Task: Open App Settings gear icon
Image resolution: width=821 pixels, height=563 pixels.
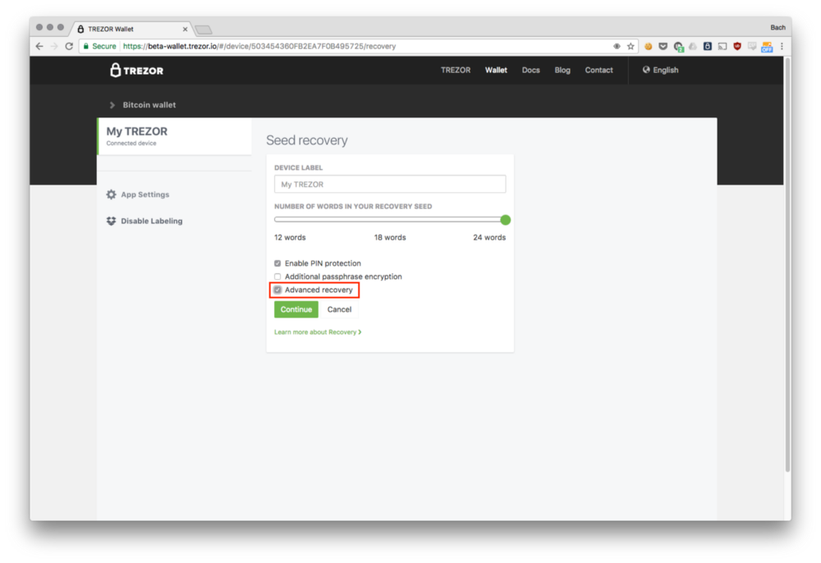Action: point(112,195)
